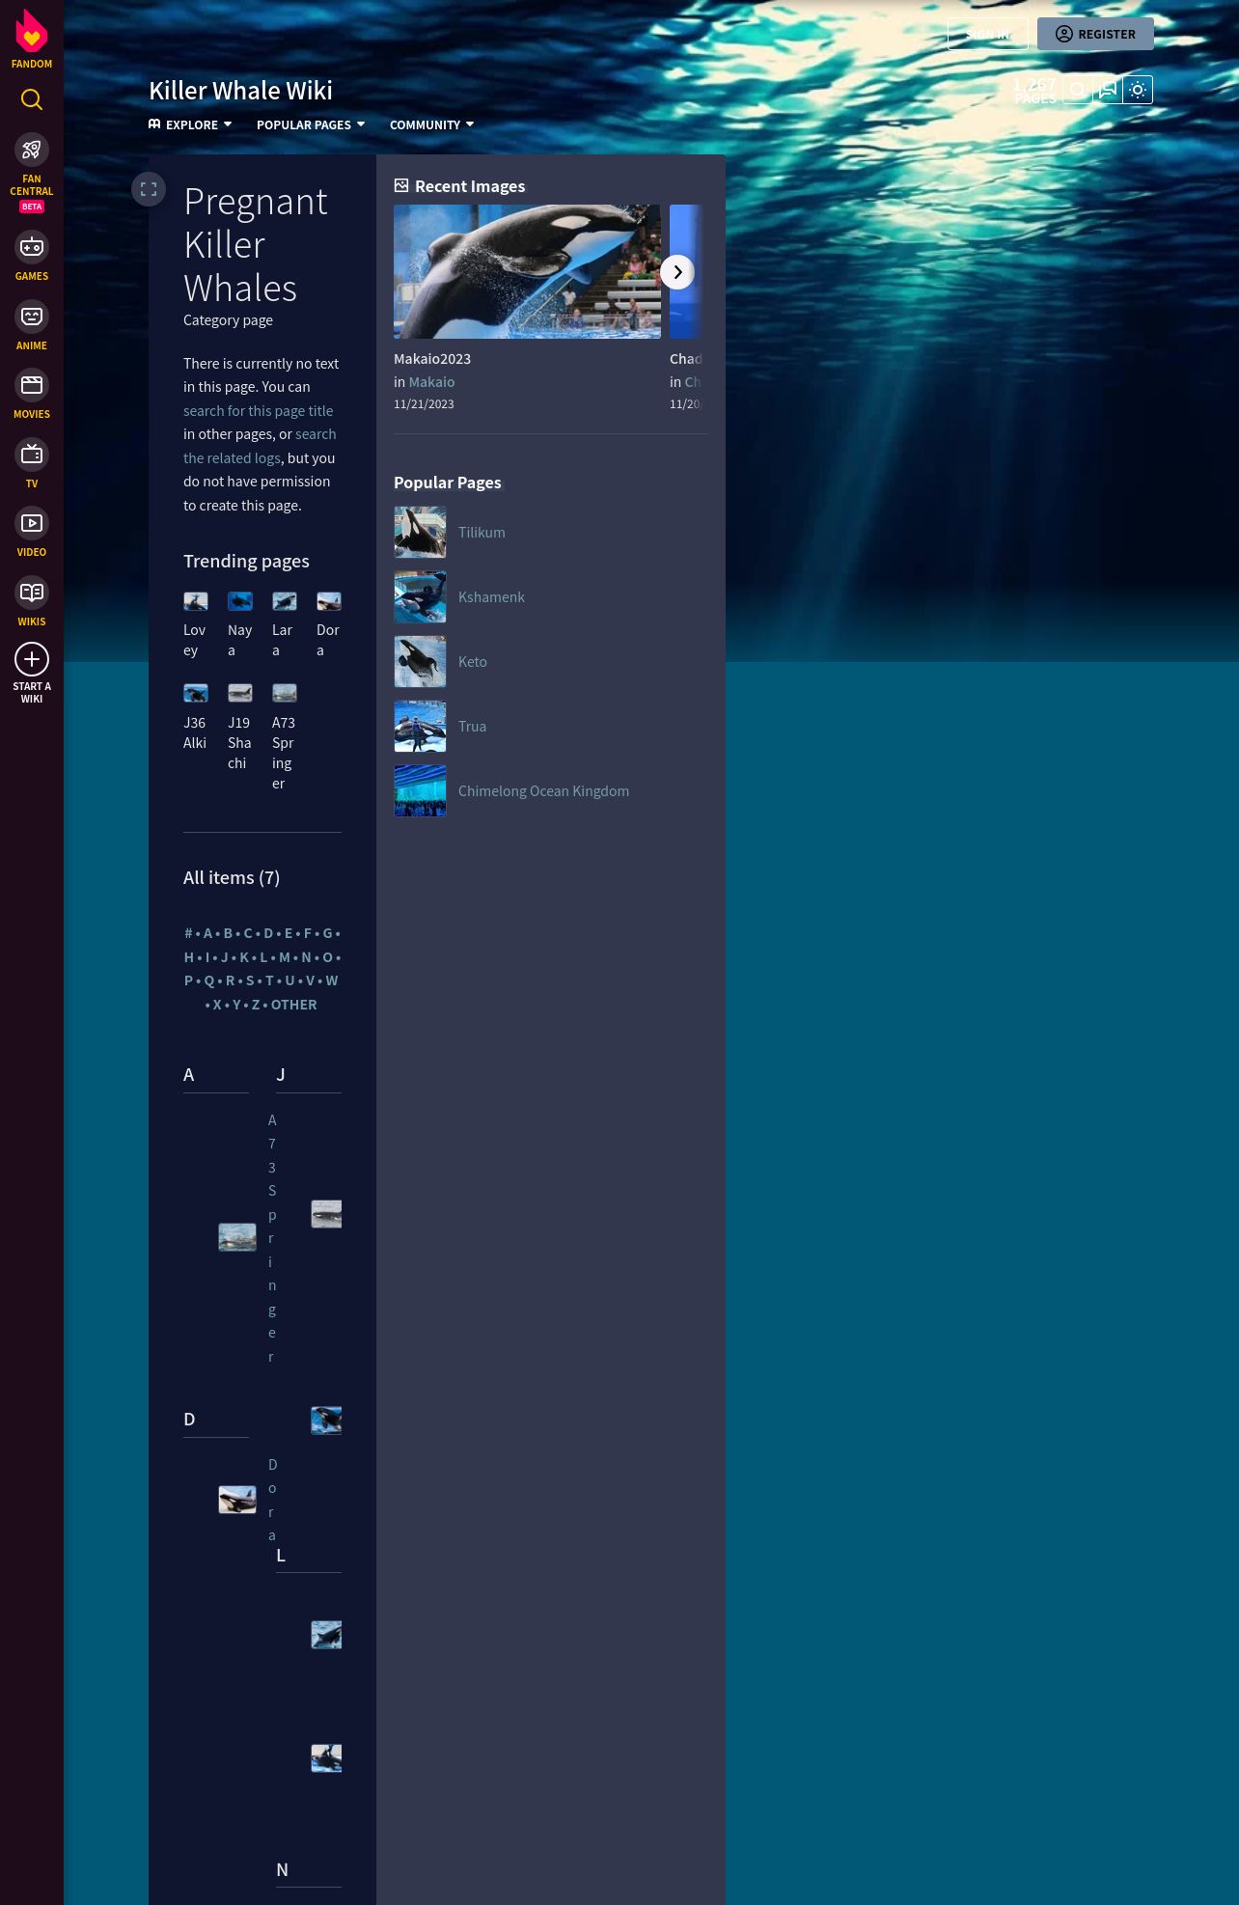Select OTHER in the alphabet index
This screenshot has height=1905, width=1239.
click(x=294, y=1005)
